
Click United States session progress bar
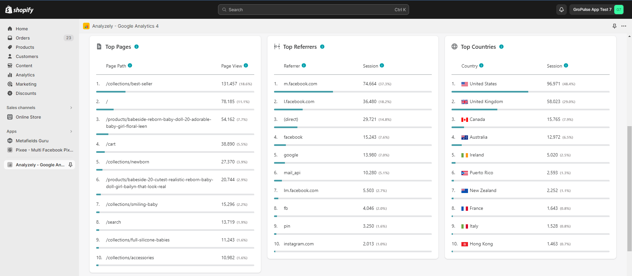pyautogui.click(x=530, y=92)
